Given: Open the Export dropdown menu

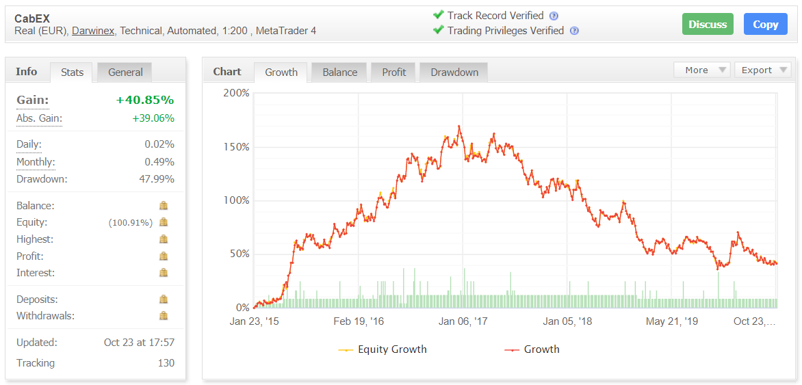Looking at the screenshot, I should pos(762,70).
